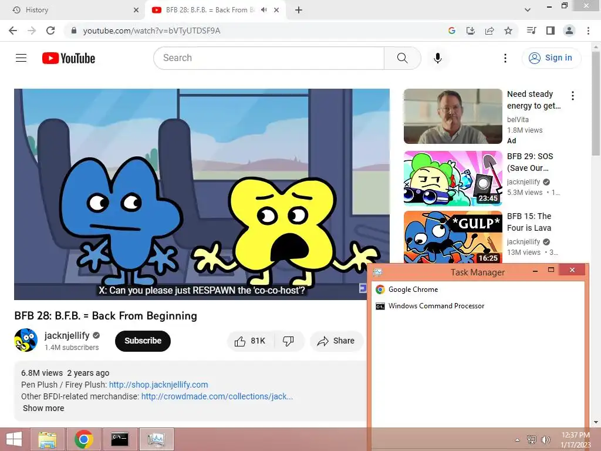Open Chrome profile avatar
601x451 pixels.
[x=569, y=31]
